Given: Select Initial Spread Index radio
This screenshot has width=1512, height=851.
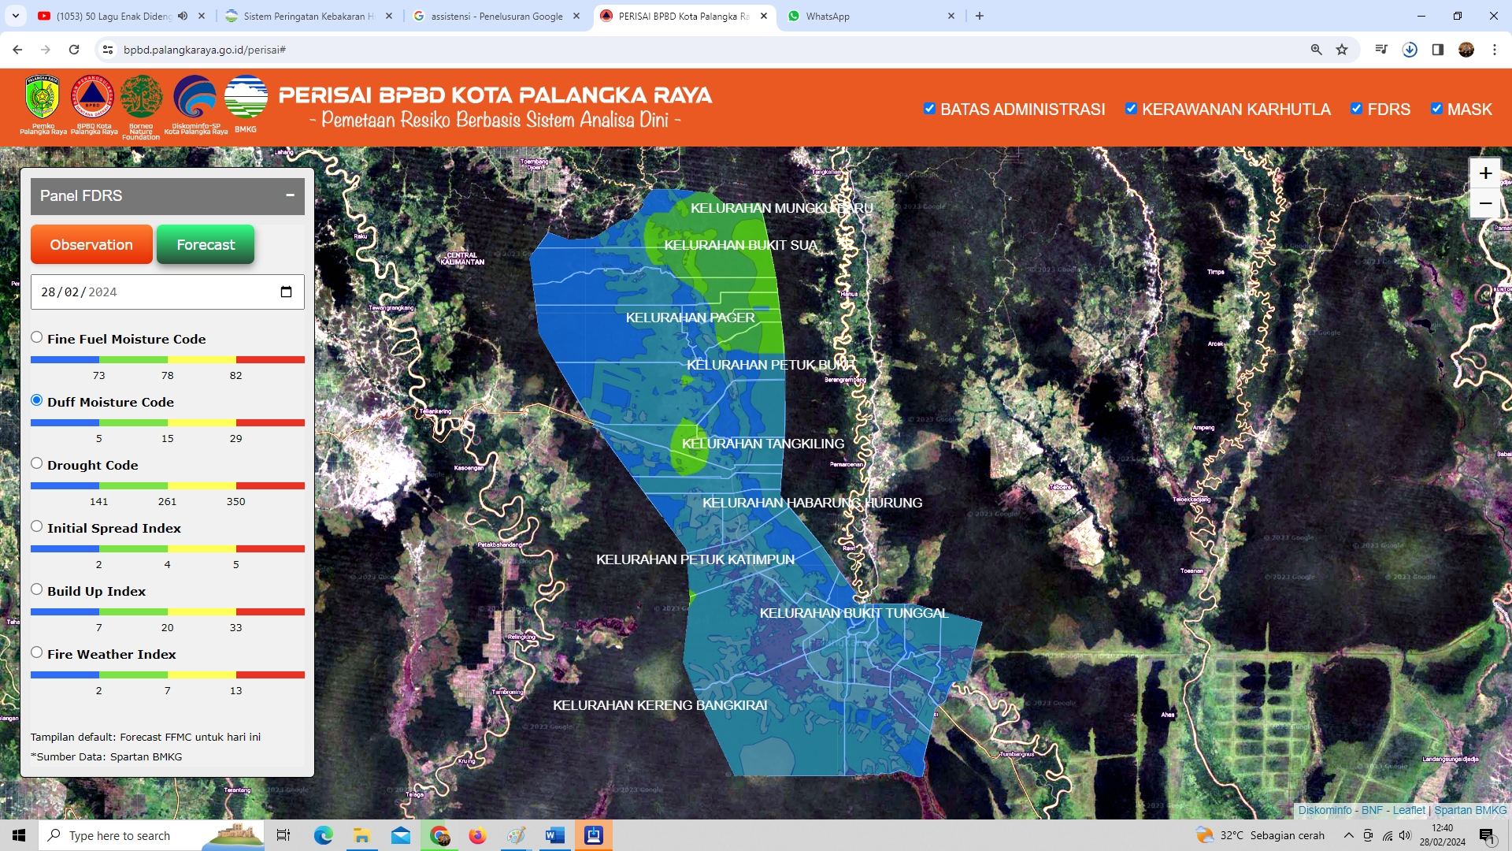Looking at the screenshot, I should (x=37, y=526).
